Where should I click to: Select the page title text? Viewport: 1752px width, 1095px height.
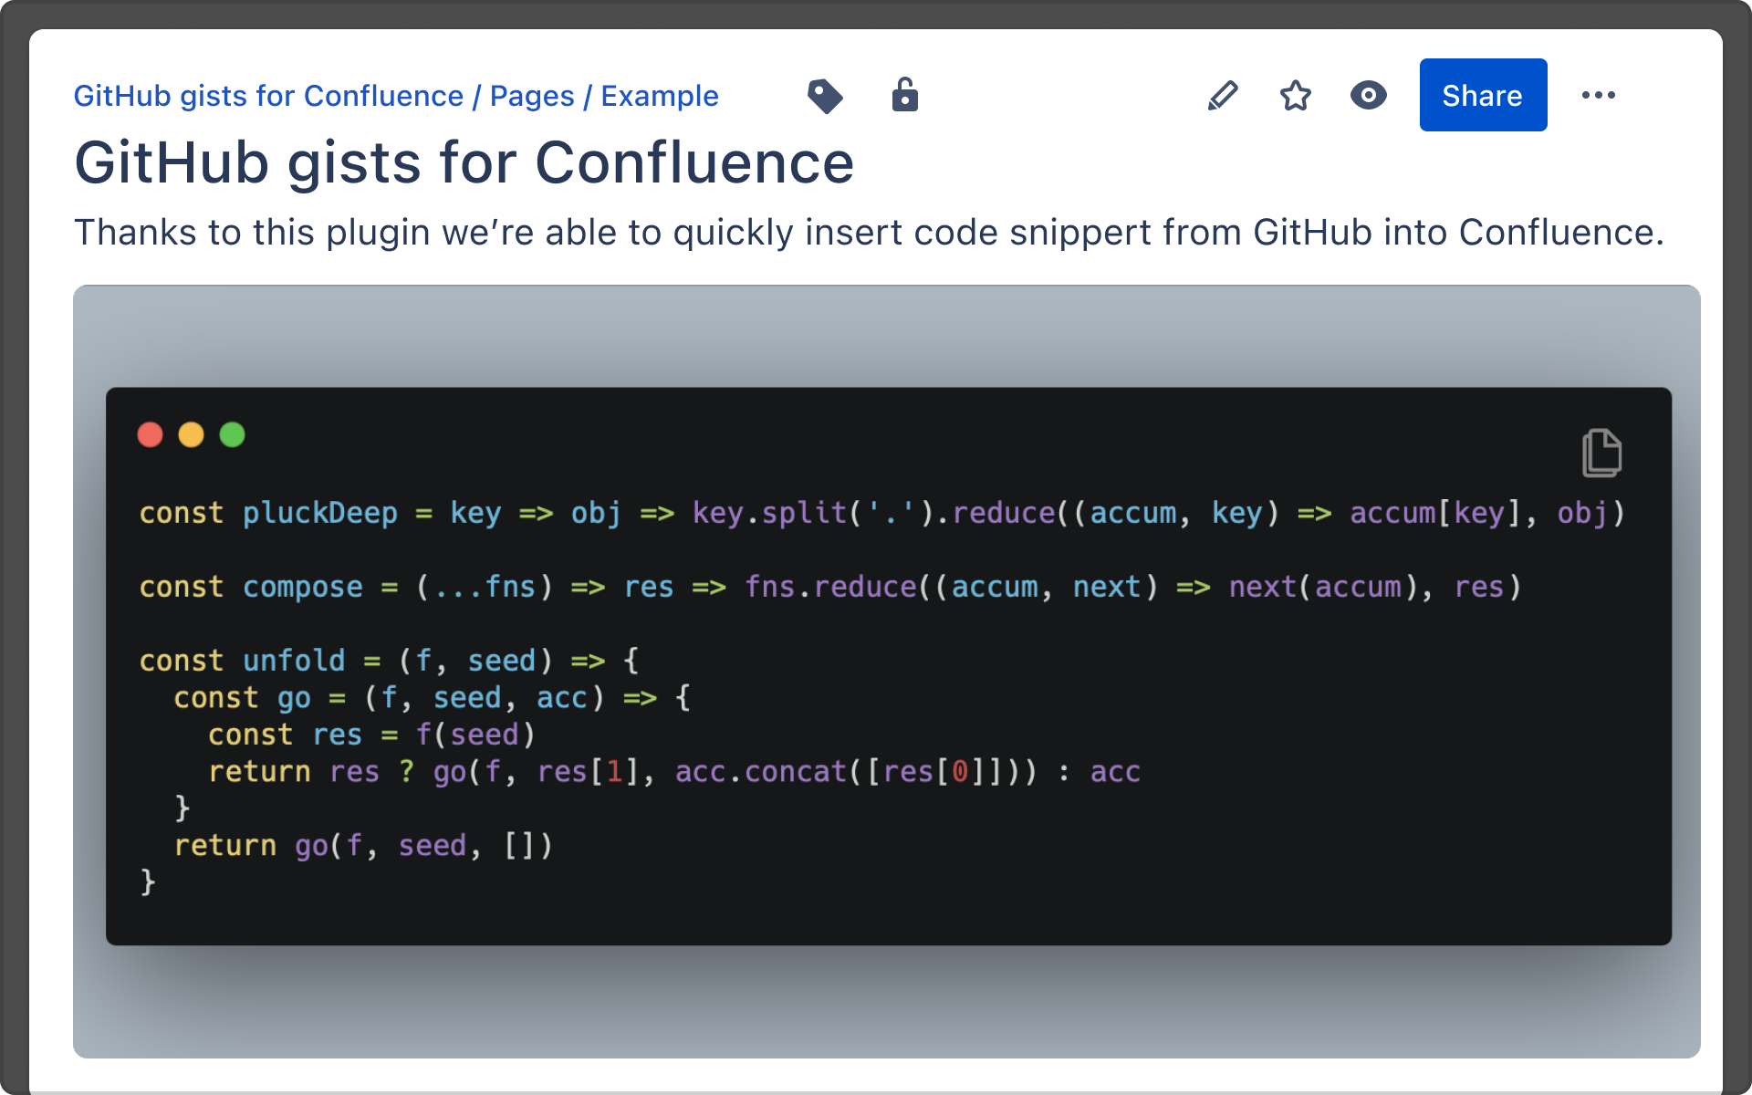click(465, 162)
